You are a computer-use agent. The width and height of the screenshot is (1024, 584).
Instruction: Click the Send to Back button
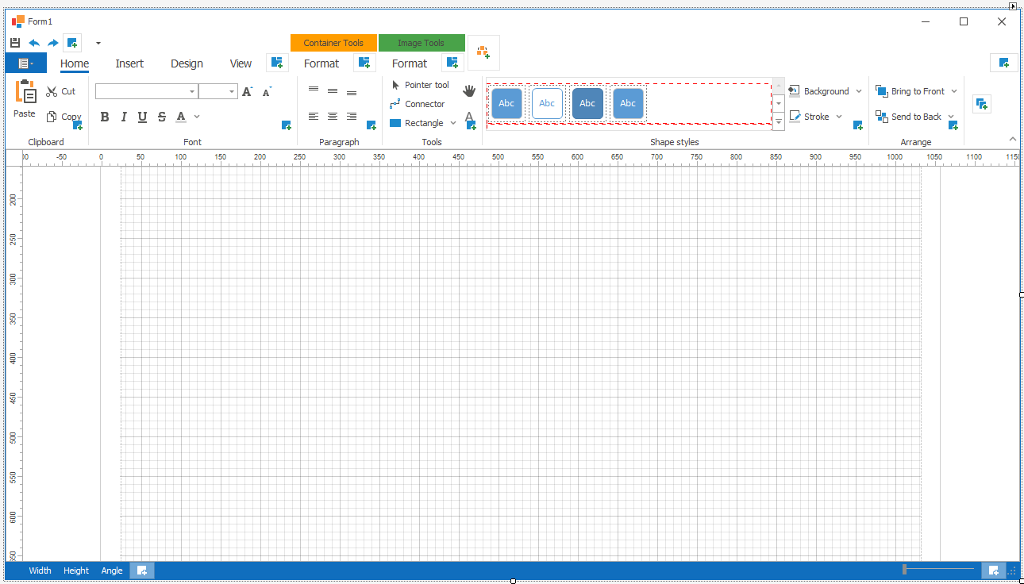[x=909, y=117]
